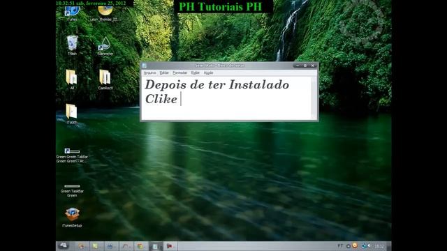
Task: Open the Ajuda menu in Notepad
Action: click(x=208, y=73)
